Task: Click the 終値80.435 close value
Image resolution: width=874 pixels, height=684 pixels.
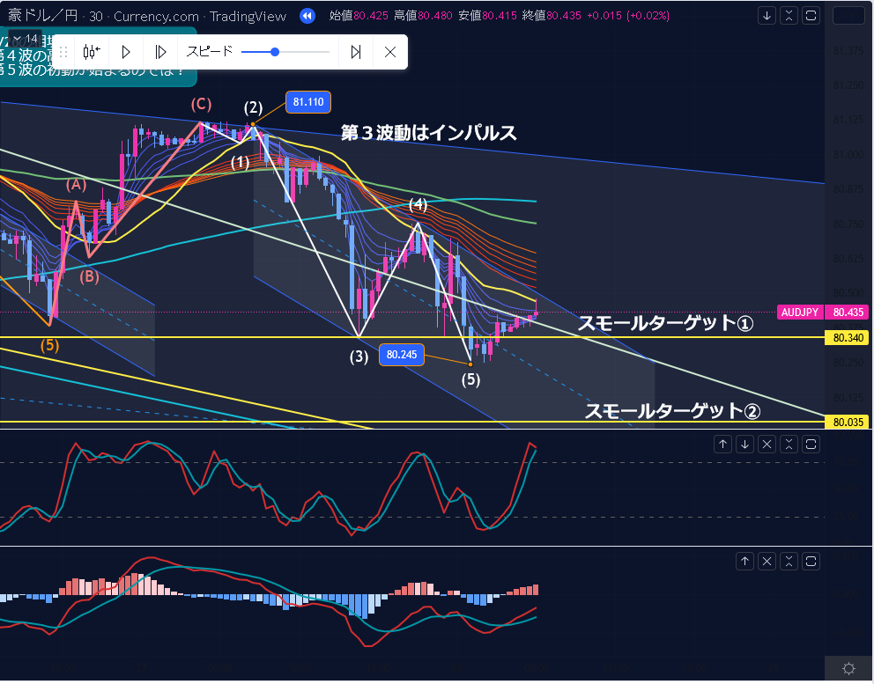Action: (x=552, y=16)
